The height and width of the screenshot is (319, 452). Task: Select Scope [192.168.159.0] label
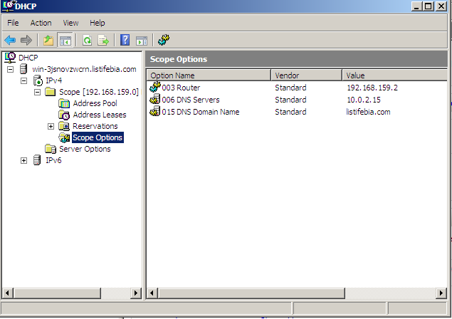click(99, 92)
